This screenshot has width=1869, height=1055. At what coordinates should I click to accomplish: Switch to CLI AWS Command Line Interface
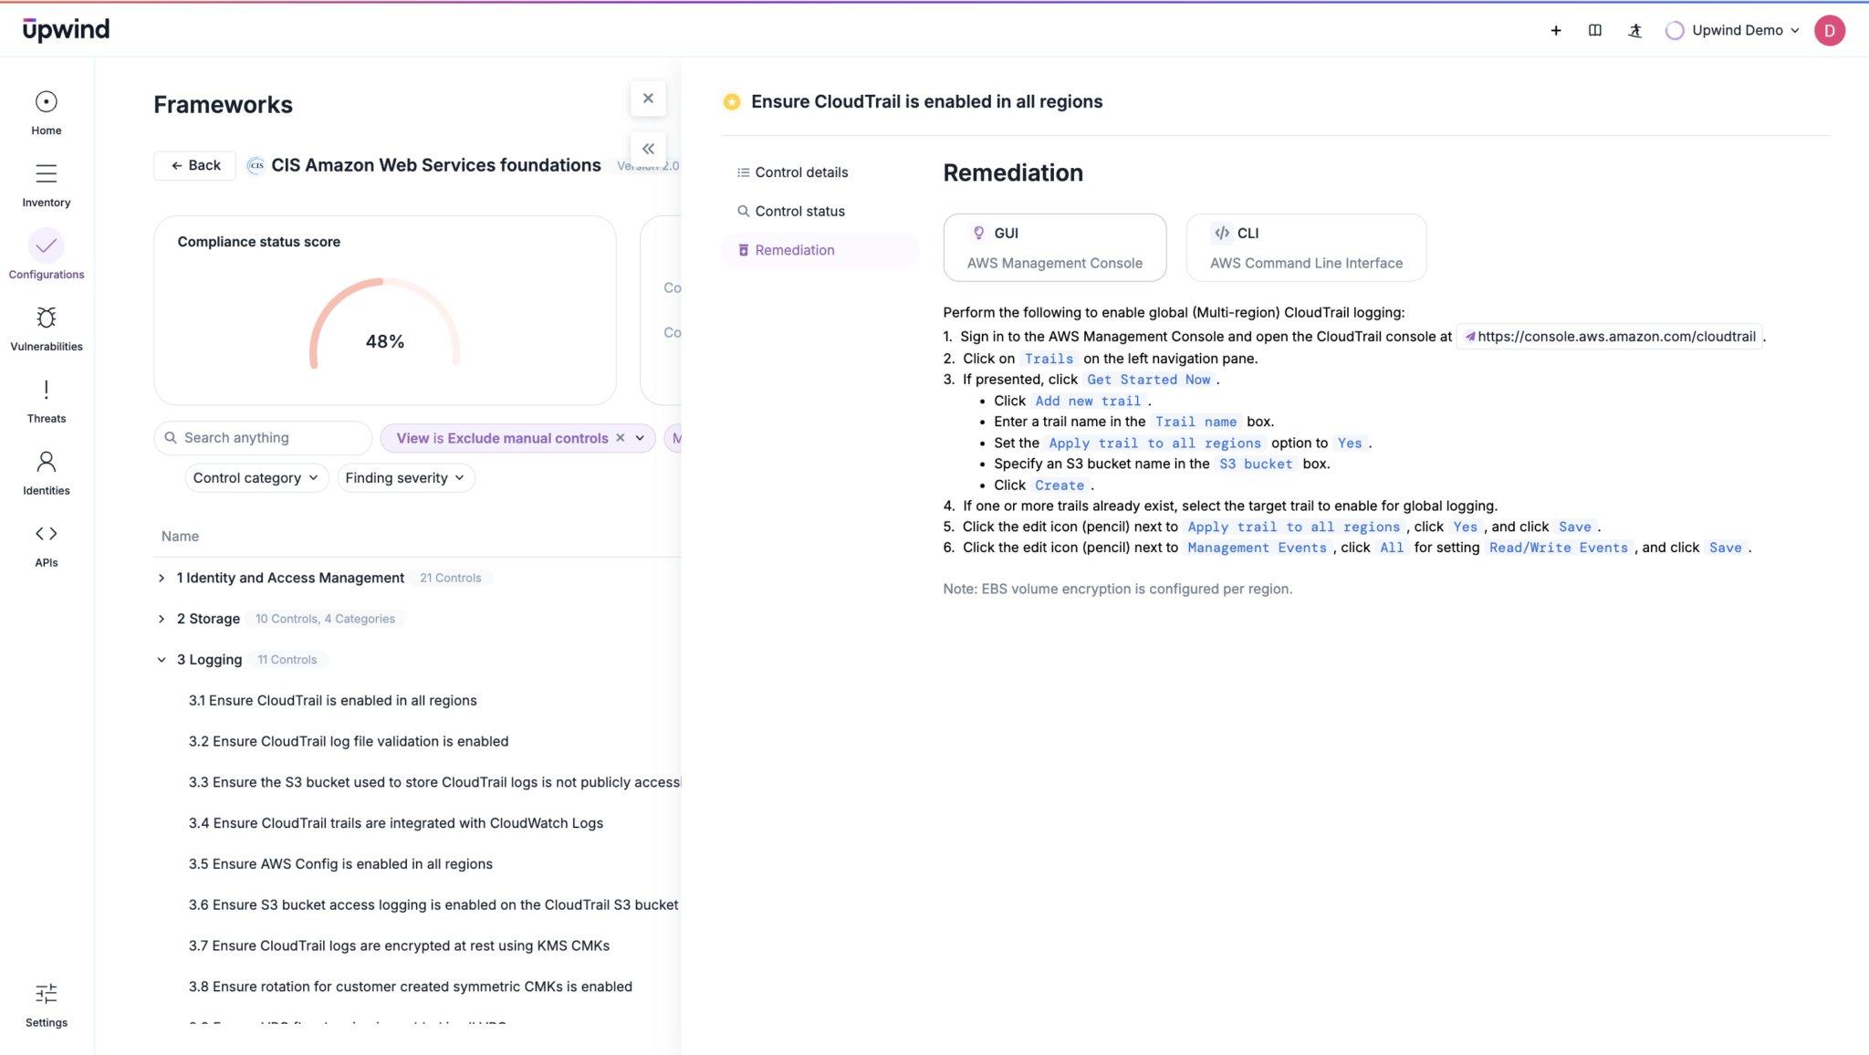1305,247
